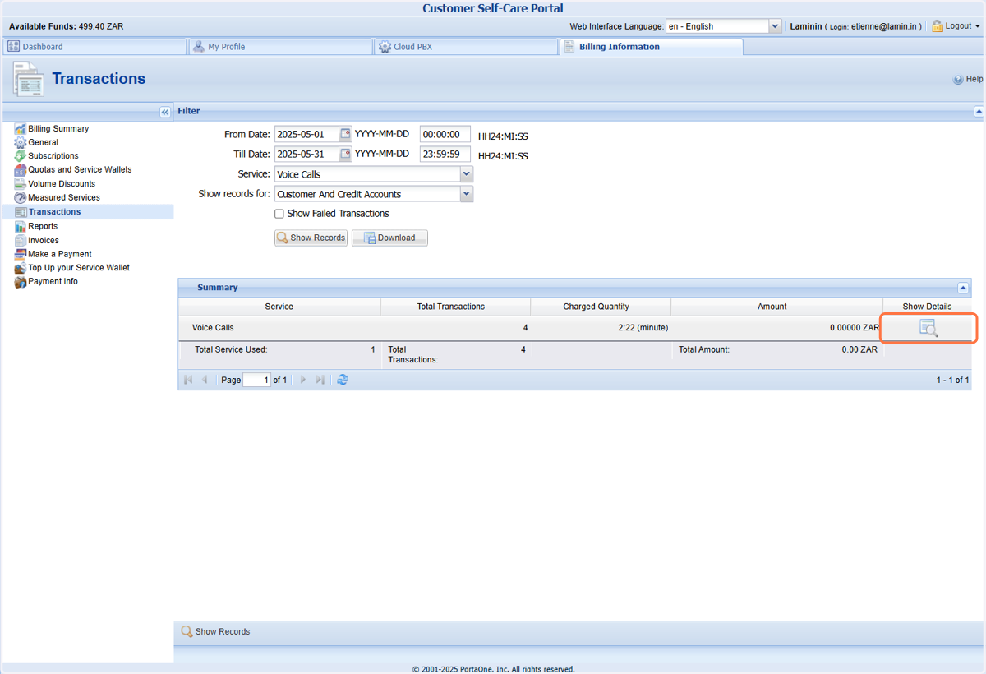This screenshot has width=986, height=674.
Task: Open Payment Info in the sidebar
Action: click(53, 281)
